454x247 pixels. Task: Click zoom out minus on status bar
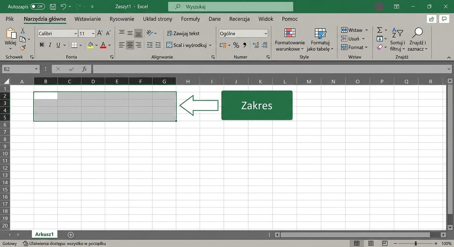click(396, 243)
